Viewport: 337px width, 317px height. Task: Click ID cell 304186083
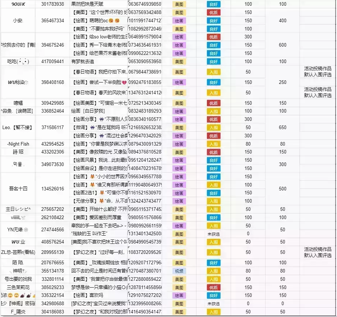52,312
